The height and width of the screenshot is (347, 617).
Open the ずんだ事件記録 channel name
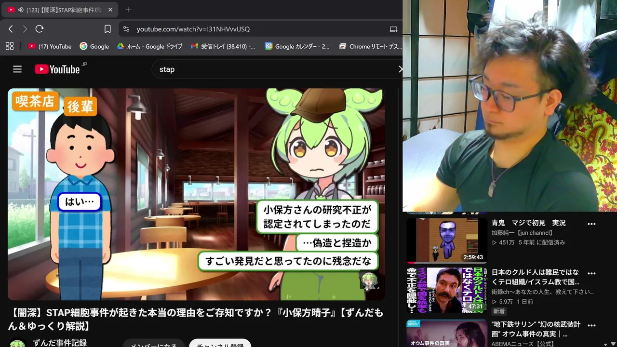coord(60,343)
